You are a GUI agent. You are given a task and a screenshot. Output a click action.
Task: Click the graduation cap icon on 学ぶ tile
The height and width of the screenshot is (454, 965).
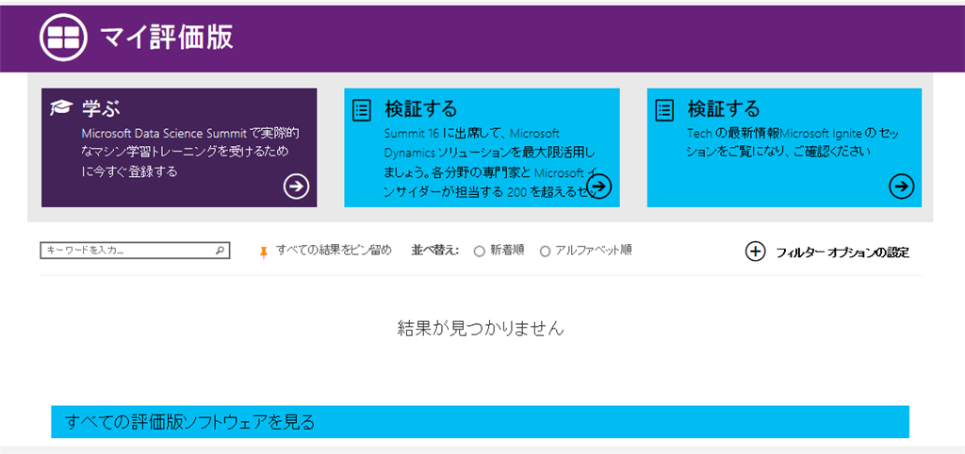(61, 108)
